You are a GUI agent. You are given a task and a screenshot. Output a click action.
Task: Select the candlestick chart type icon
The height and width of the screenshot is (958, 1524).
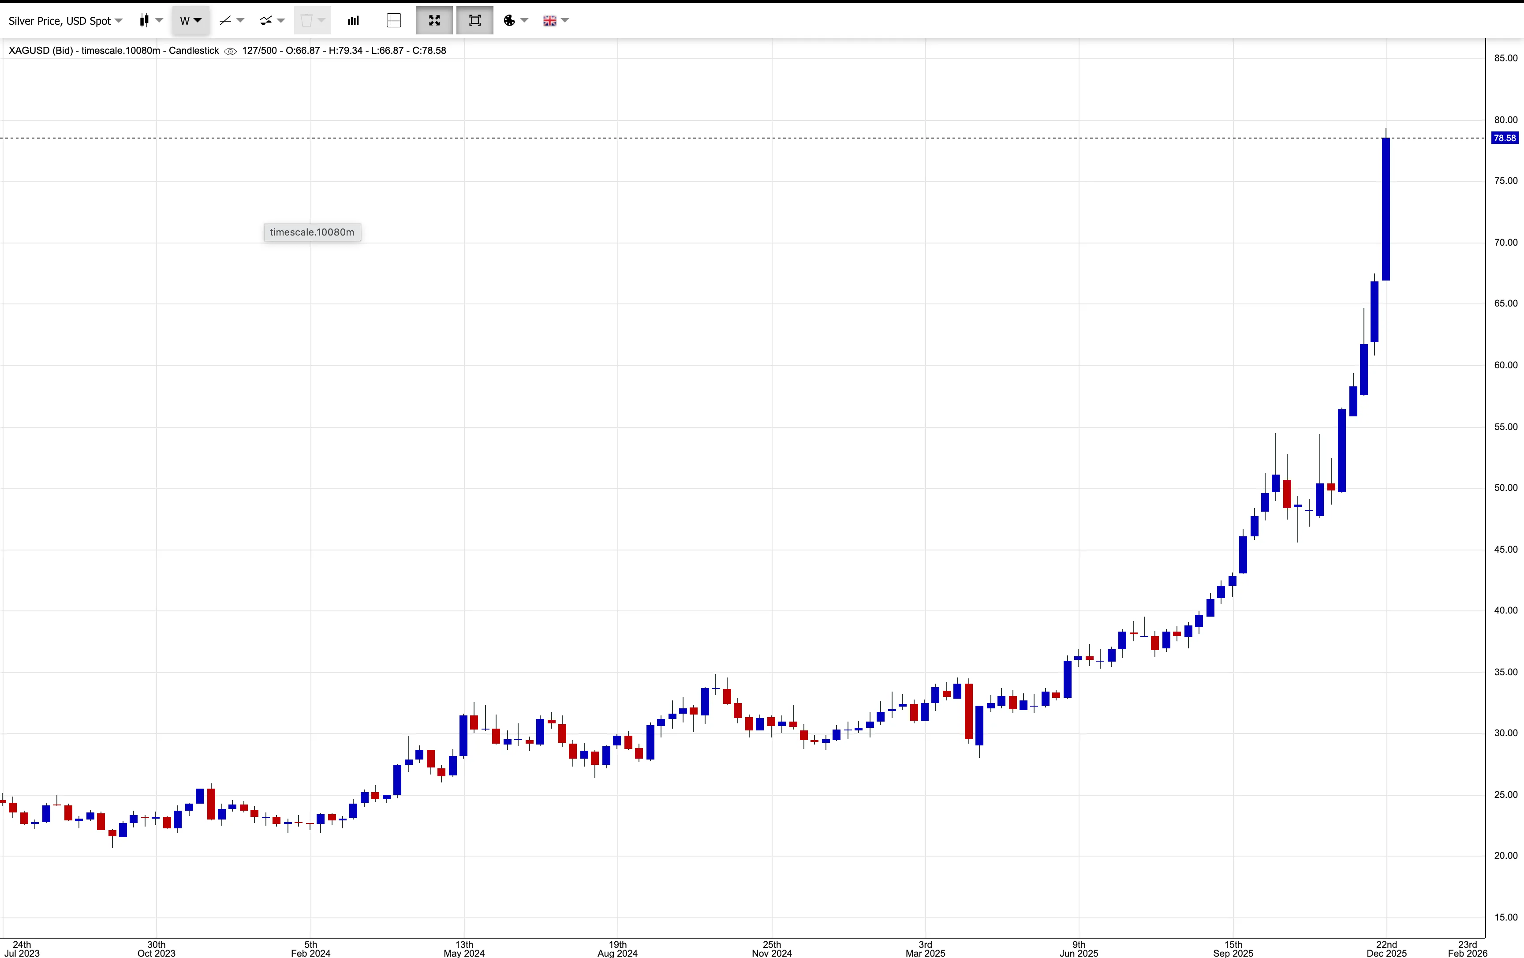point(144,20)
